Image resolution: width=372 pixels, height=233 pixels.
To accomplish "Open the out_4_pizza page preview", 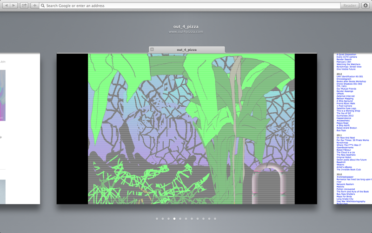I will 187,129.
